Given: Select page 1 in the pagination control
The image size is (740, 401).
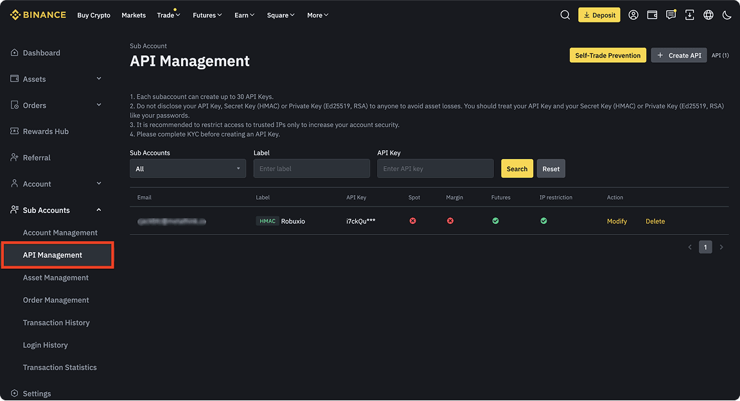Looking at the screenshot, I should pyautogui.click(x=705, y=246).
